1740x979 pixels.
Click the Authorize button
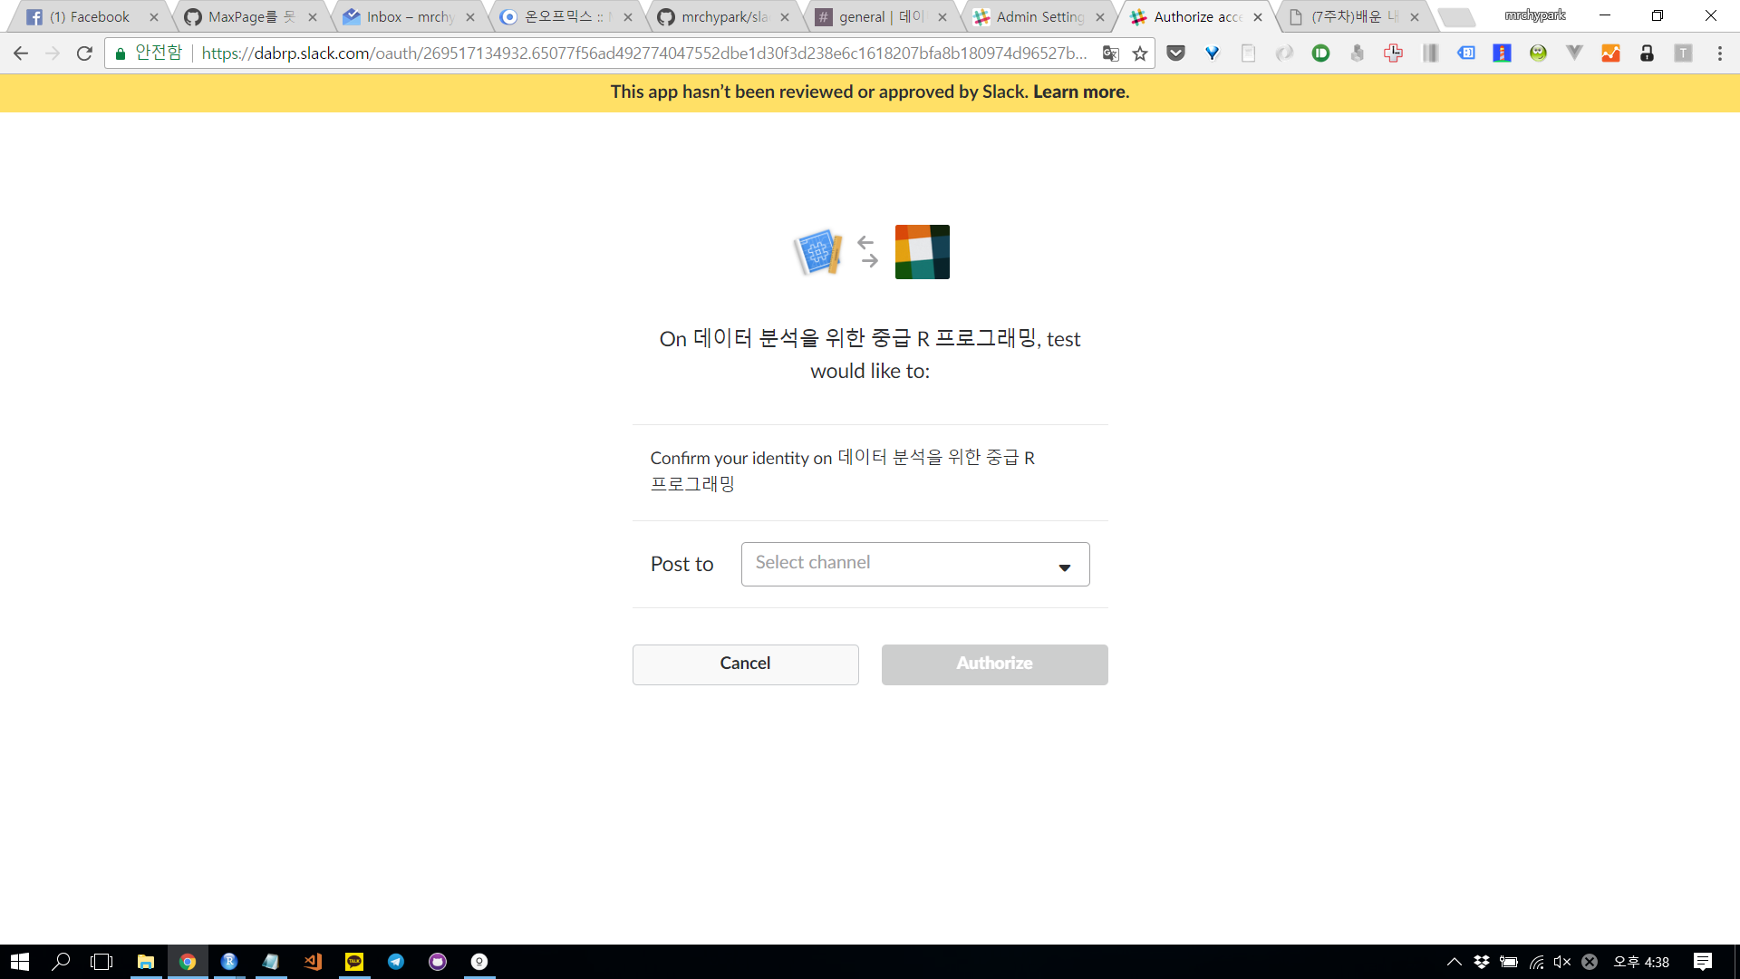tap(994, 664)
